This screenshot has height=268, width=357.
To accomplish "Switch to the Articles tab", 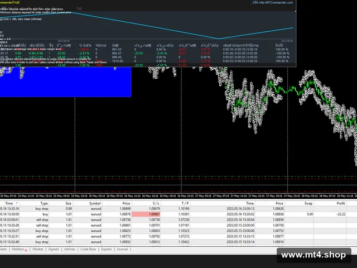I will click(x=70, y=249).
